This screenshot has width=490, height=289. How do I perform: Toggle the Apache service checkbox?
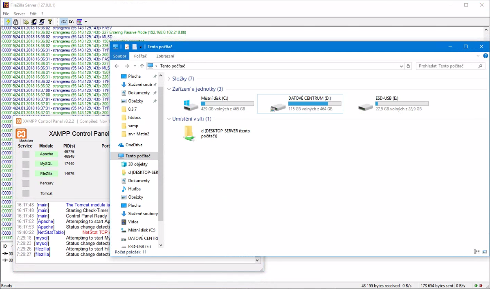coord(26,154)
